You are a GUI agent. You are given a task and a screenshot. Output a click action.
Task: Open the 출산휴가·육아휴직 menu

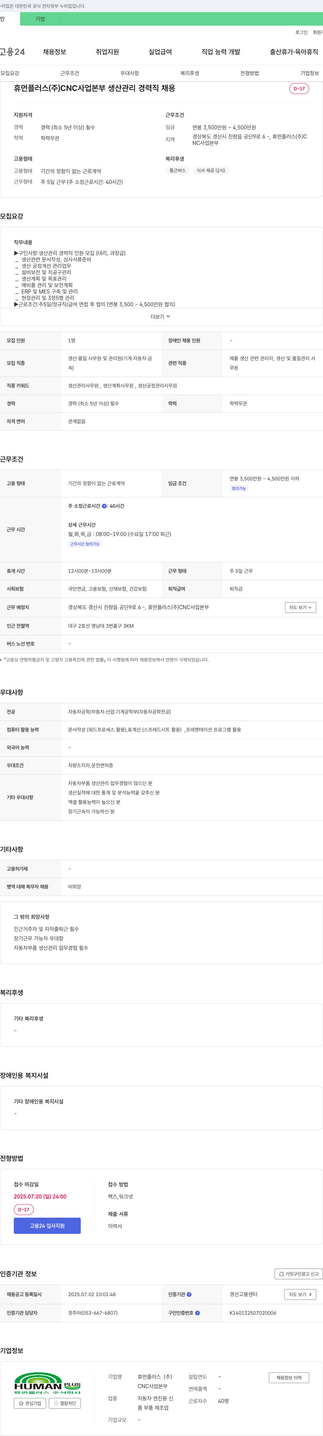[x=293, y=52]
